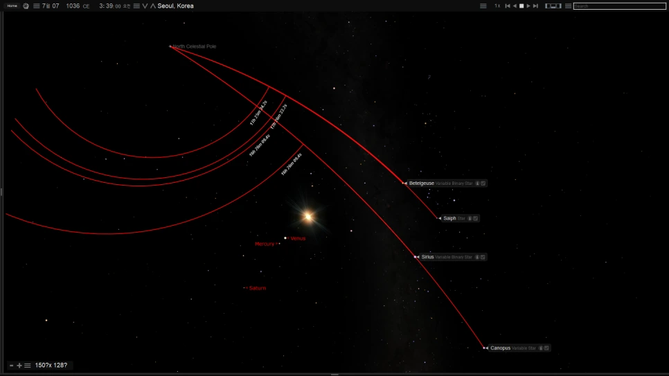Viewport: 669px width, 376px height.
Task: Step time backward one interval
Action: 508,6
